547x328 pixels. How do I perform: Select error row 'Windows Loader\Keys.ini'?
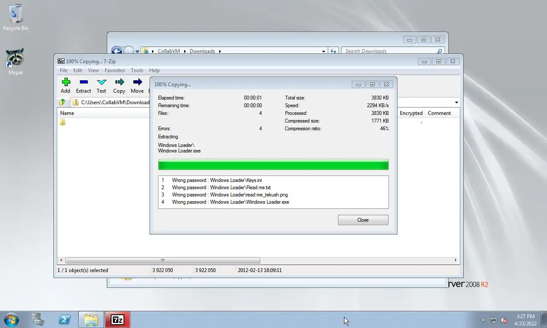click(x=273, y=180)
